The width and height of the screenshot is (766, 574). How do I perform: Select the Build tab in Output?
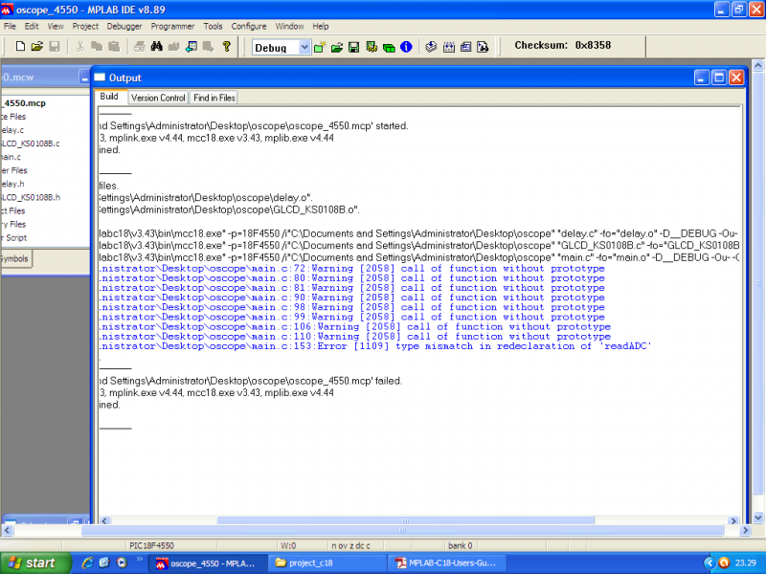click(109, 97)
